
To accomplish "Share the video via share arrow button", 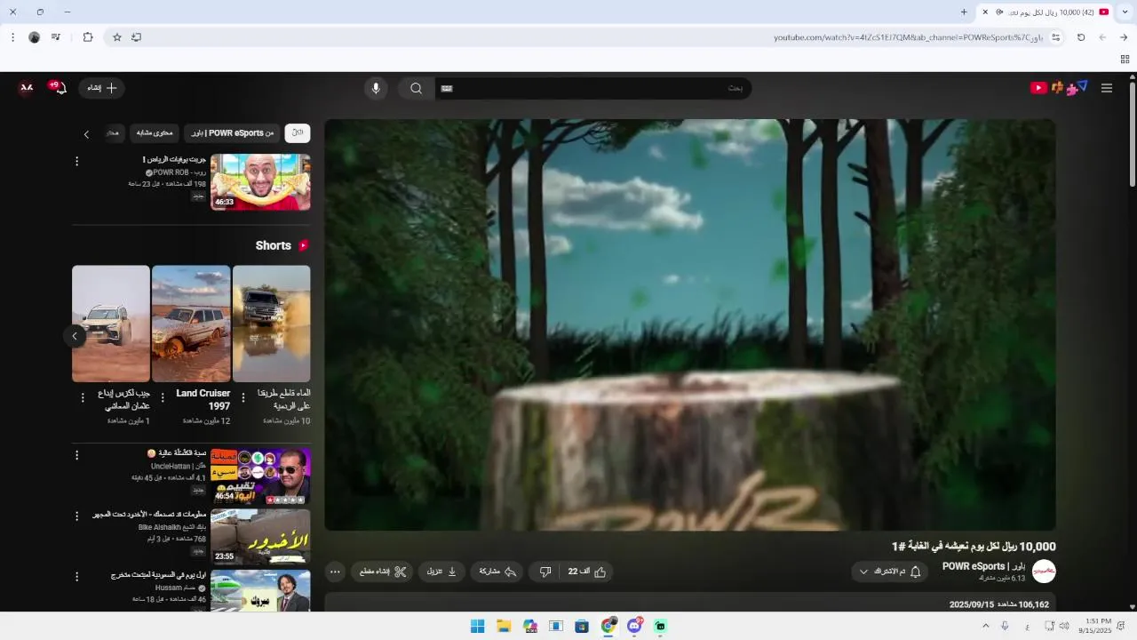I will coord(497,572).
